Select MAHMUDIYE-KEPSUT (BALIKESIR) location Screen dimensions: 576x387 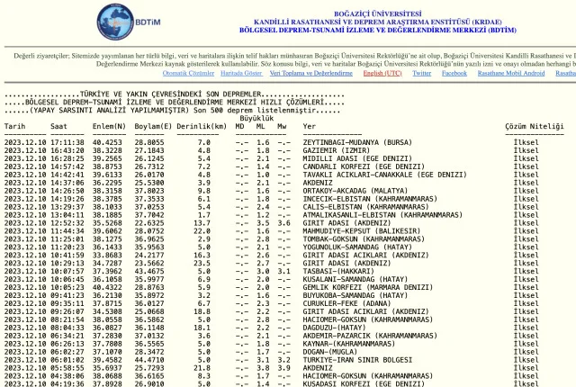(362, 231)
